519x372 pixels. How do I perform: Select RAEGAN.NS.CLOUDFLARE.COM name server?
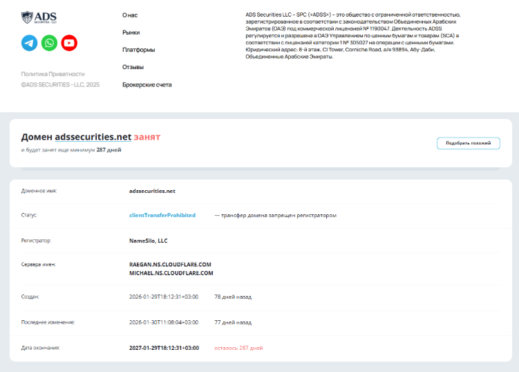click(x=170, y=264)
